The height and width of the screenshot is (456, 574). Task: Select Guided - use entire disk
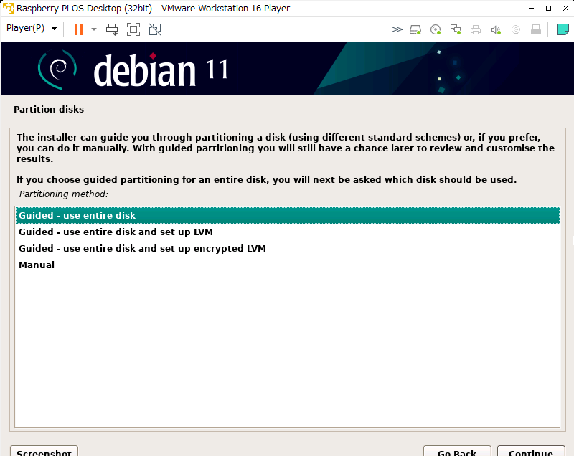[x=288, y=215]
